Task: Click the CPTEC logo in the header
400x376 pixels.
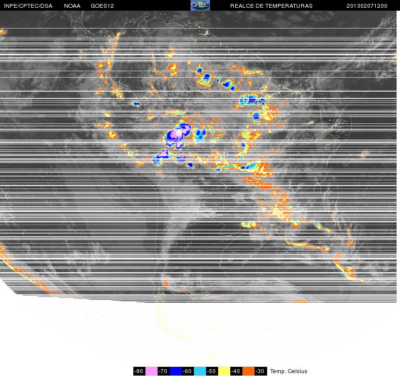Action: pyautogui.click(x=200, y=5)
